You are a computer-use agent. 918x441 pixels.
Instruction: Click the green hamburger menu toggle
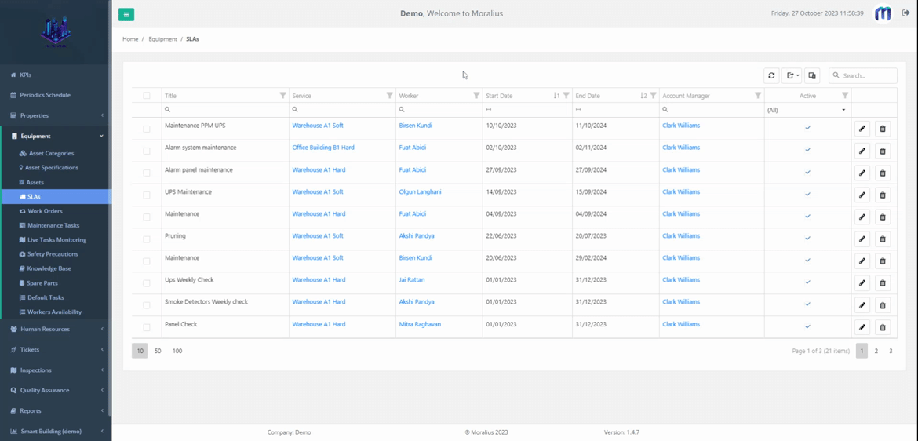[x=126, y=14]
